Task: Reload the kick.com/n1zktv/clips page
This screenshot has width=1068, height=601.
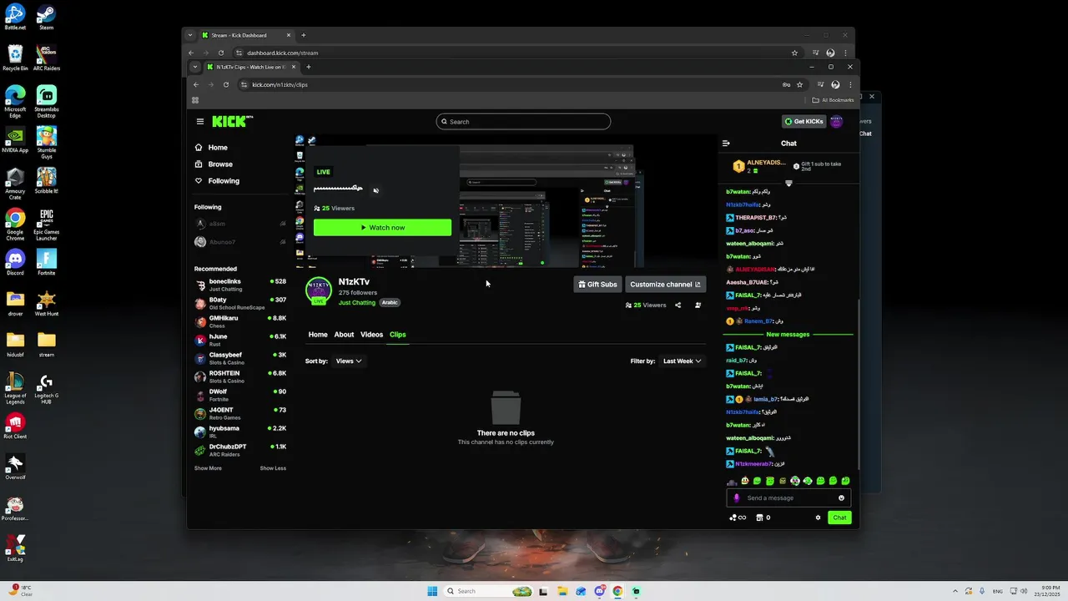Action: coord(226,84)
